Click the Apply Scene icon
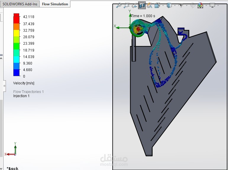This screenshot has height=170, width=228. tap(200, 6)
